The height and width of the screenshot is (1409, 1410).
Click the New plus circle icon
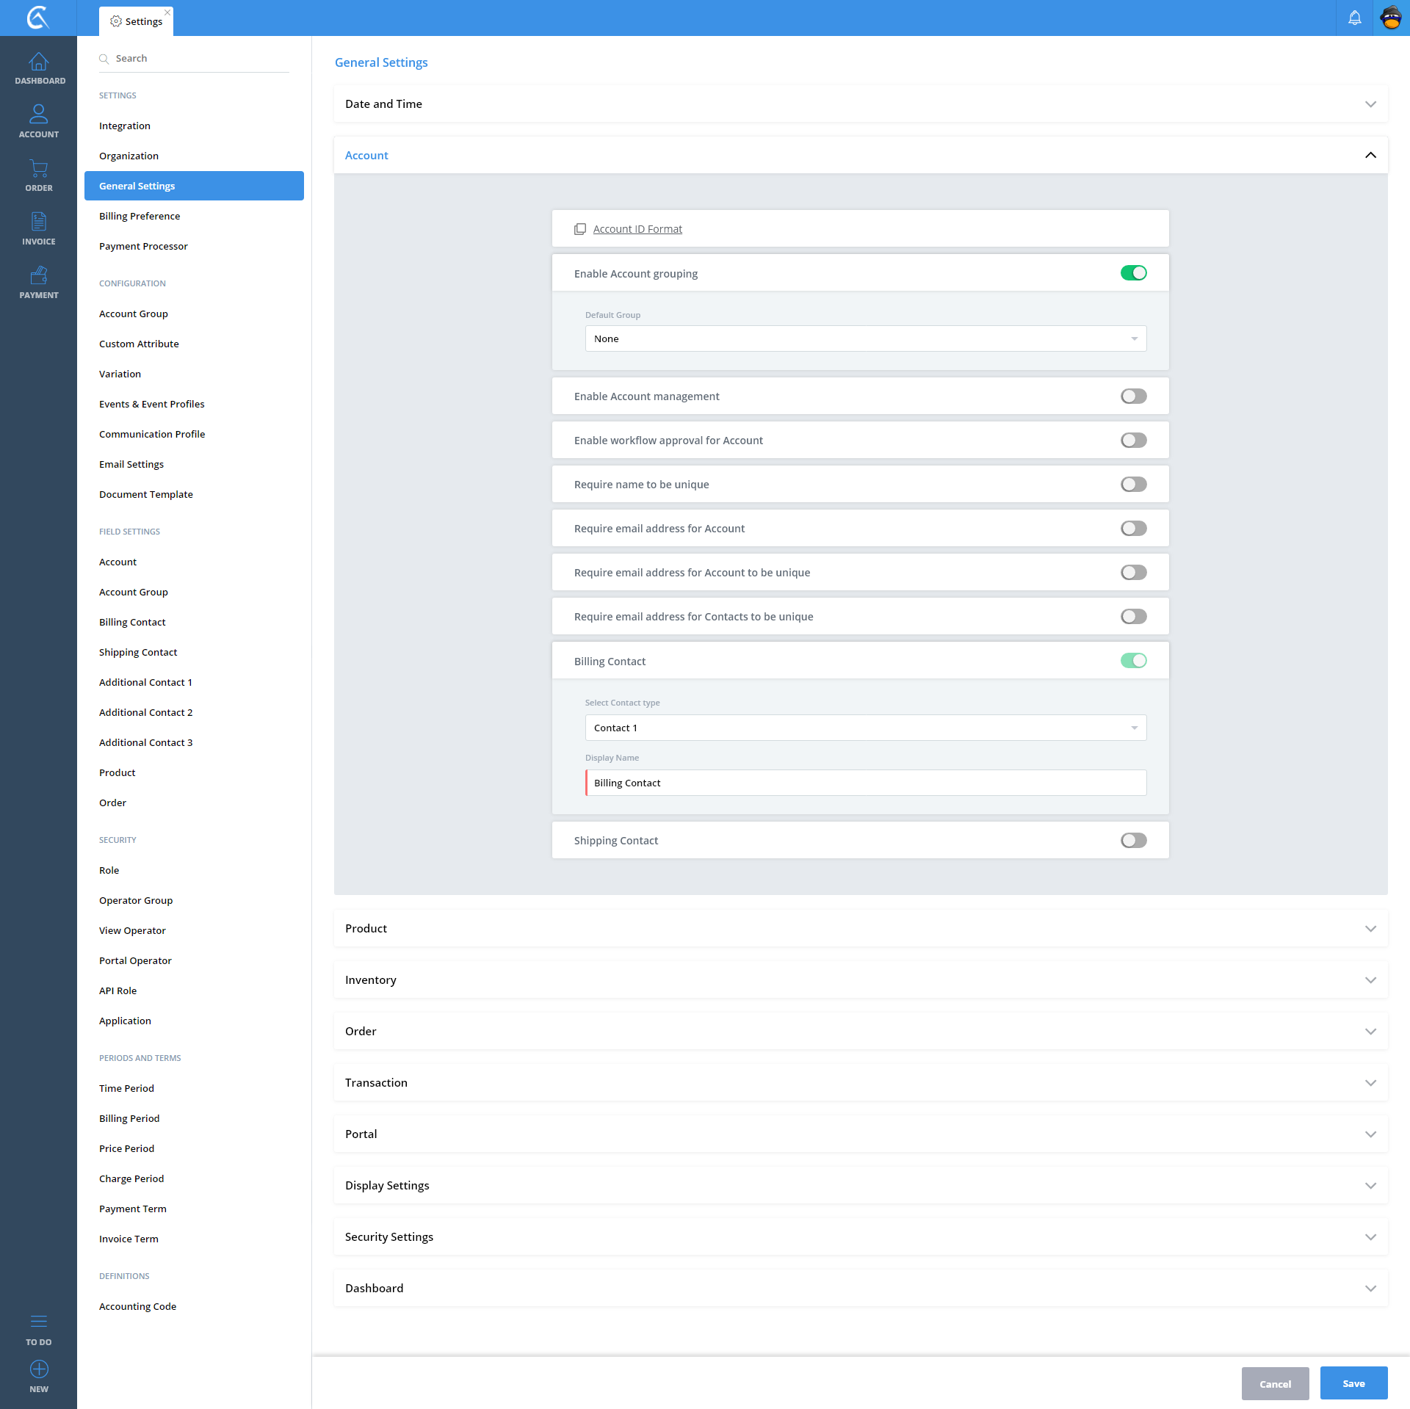(x=38, y=1369)
